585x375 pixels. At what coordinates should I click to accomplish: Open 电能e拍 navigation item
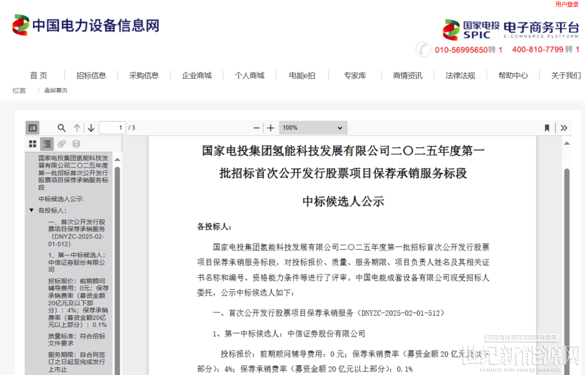pos(302,75)
